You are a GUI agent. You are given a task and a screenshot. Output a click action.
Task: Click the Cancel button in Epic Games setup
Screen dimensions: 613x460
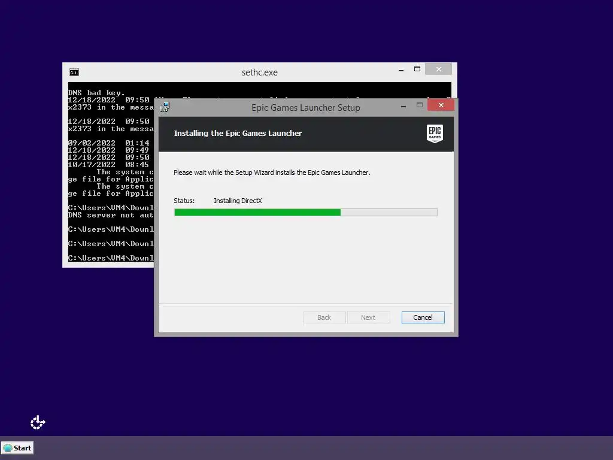pyautogui.click(x=423, y=317)
